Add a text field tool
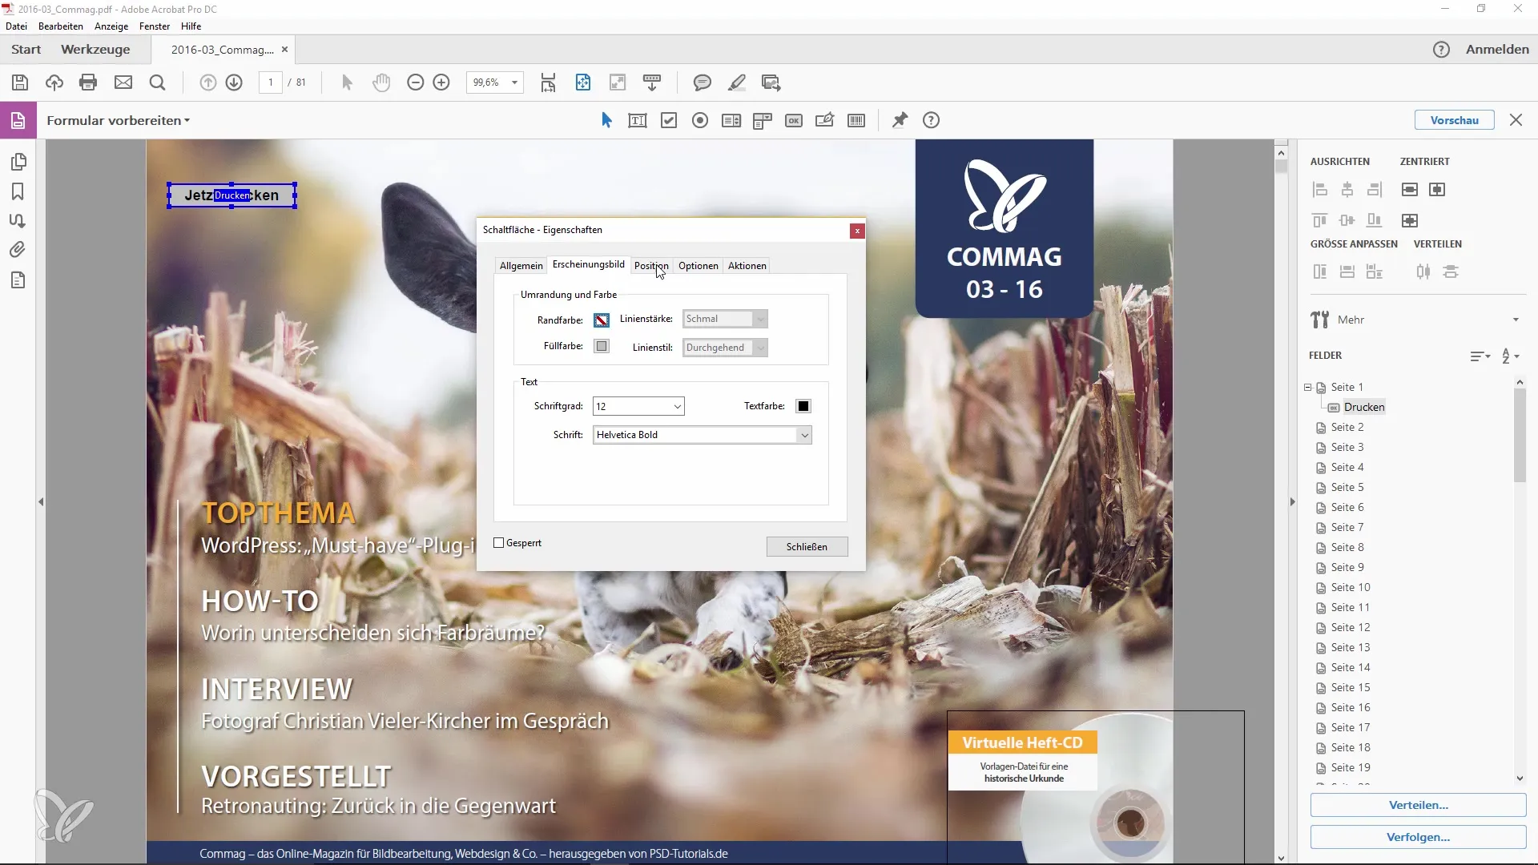 pyautogui.click(x=638, y=121)
